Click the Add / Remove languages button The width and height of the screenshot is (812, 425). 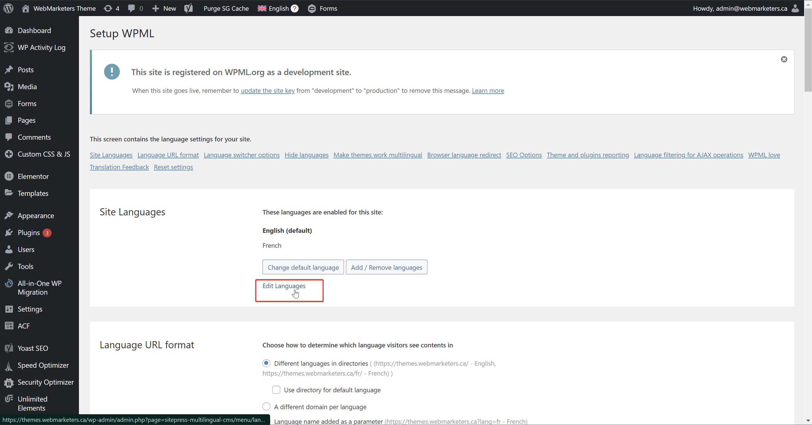pyautogui.click(x=386, y=267)
